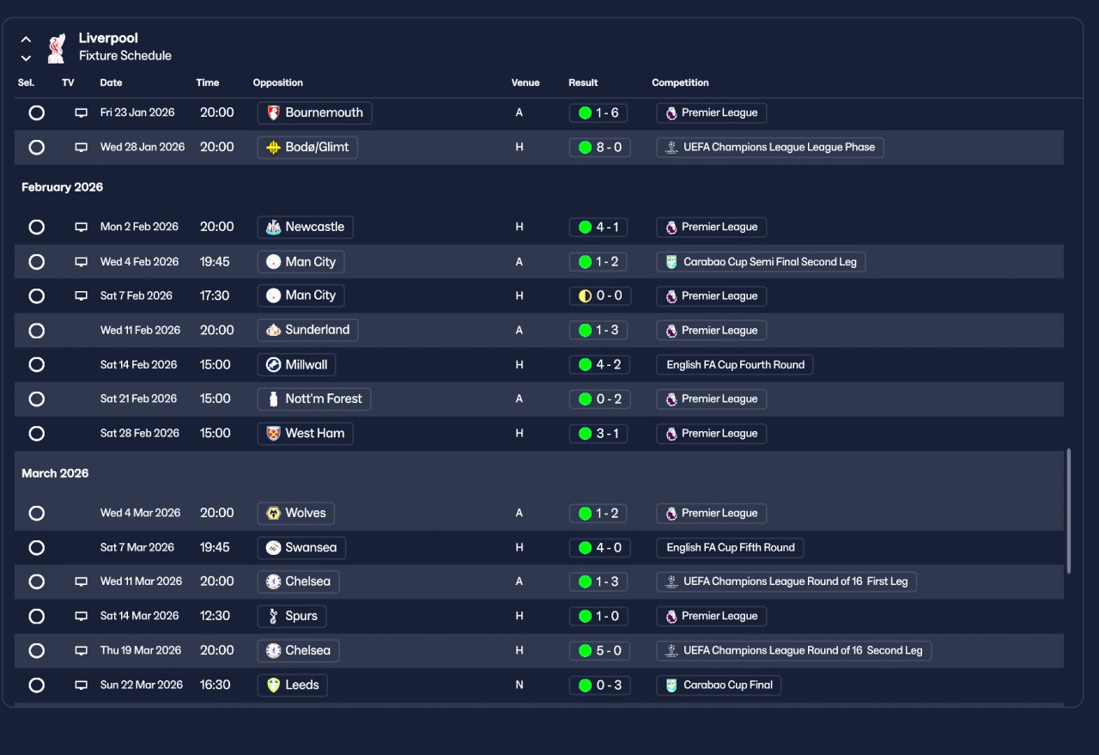
Task: Open the Bodø/Glimt club badge
Action: click(x=274, y=148)
